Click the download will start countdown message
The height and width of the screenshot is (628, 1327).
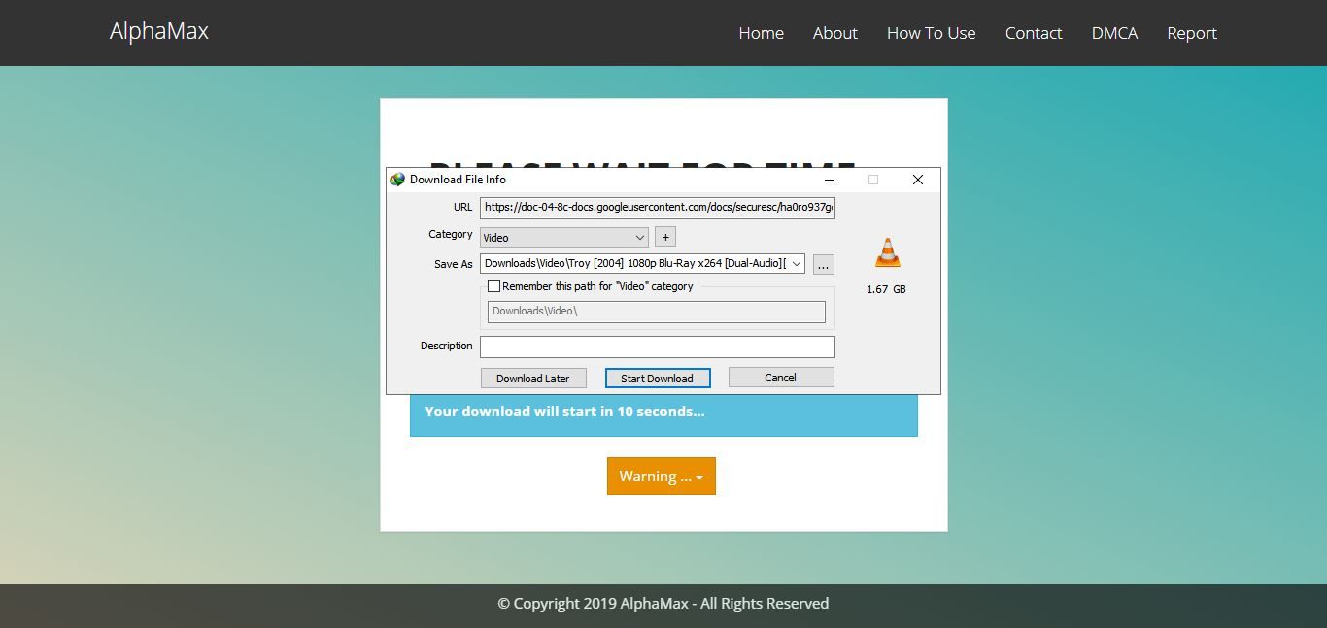[565, 412]
